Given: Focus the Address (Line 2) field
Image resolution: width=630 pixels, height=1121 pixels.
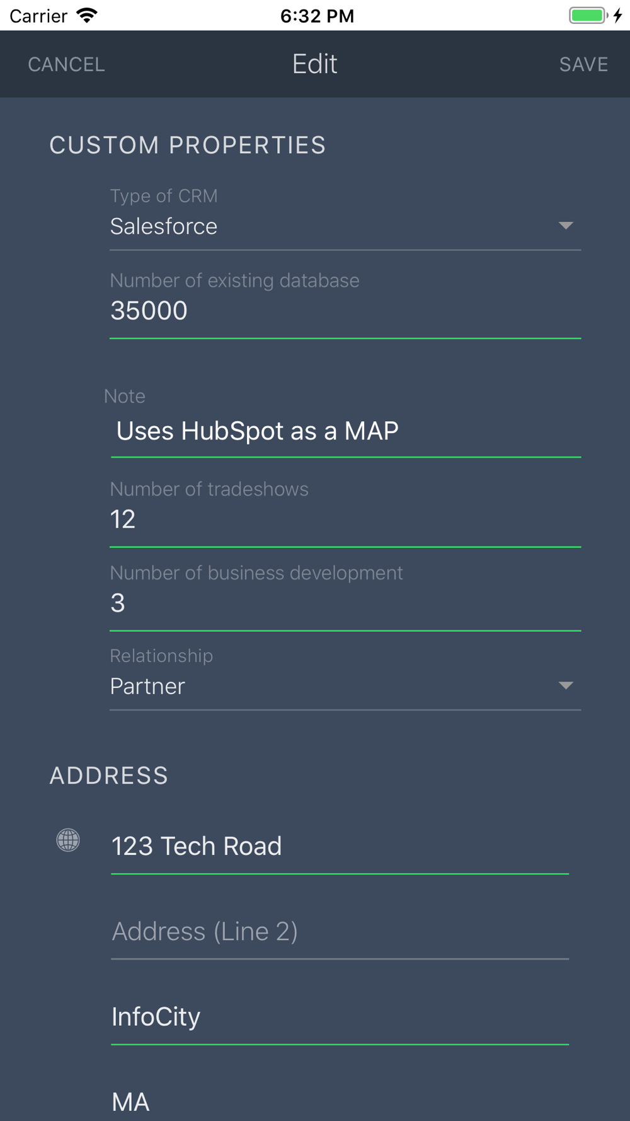Looking at the screenshot, I should click(x=339, y=931).
